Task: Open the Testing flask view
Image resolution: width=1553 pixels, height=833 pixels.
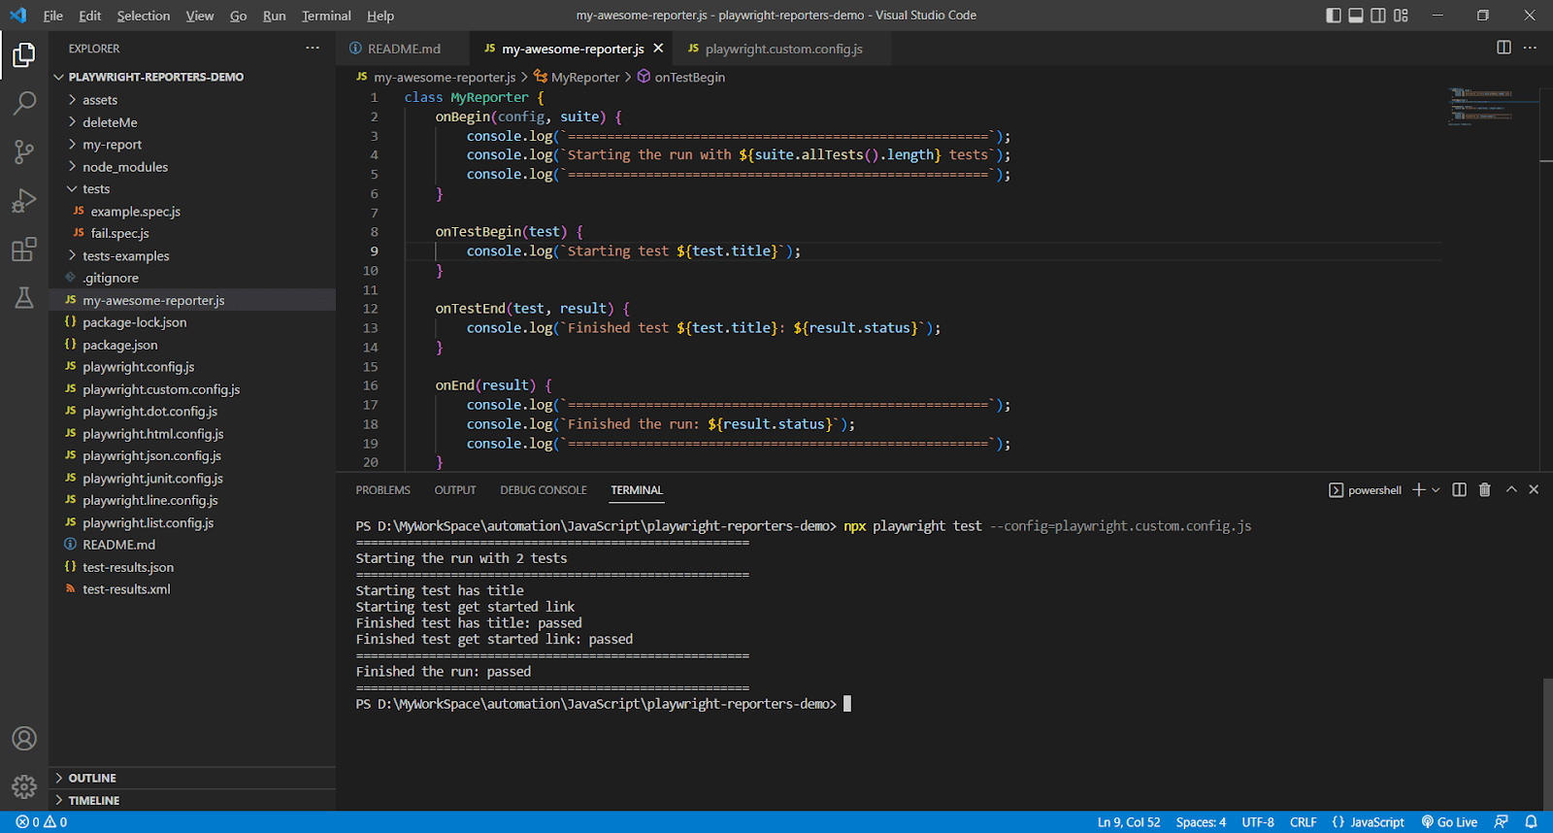Action: coord(24,298)
